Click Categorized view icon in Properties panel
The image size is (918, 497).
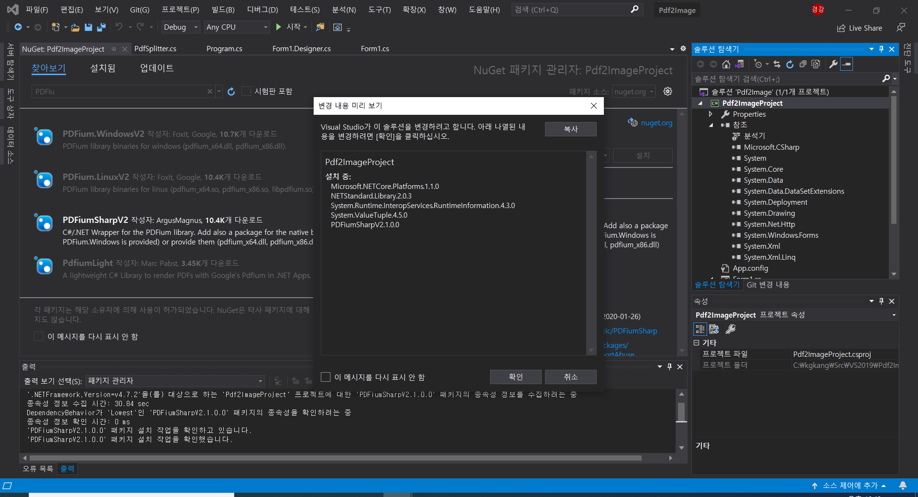(x=700, y=329)
